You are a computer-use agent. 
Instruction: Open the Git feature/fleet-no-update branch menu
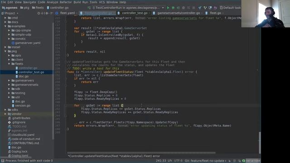205,161
